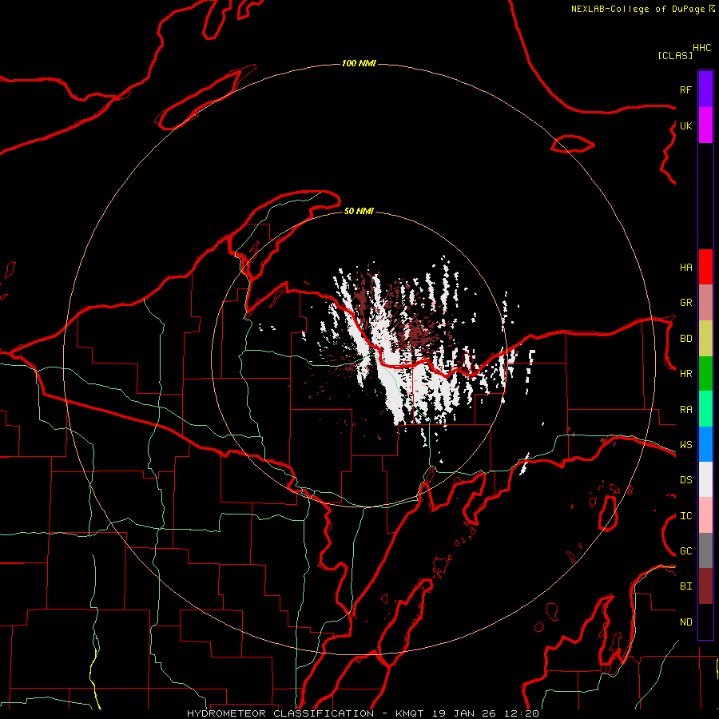Click the HYDROMETEOR CLASSIFICATION title text

coord(280,713)
